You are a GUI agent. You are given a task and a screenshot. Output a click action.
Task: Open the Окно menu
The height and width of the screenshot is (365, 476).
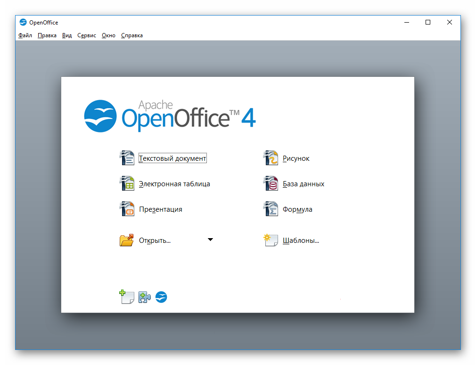[108, 35]
